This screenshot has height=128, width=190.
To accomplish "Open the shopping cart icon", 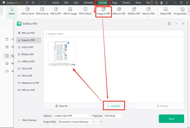I will (156, 3).
